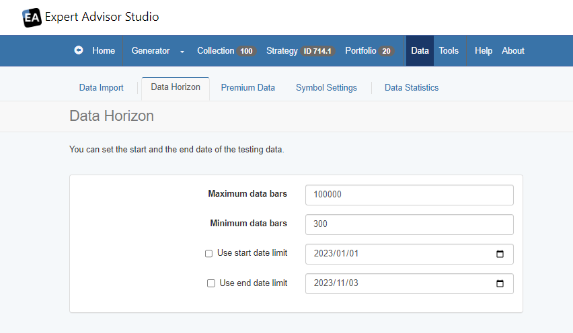
Task: Open calendar picker for end date
Action: pyautogui.click(x=499, y=283)
